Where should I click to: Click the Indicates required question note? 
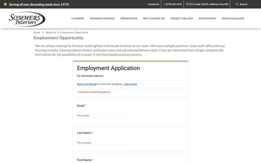click(94, 92)
